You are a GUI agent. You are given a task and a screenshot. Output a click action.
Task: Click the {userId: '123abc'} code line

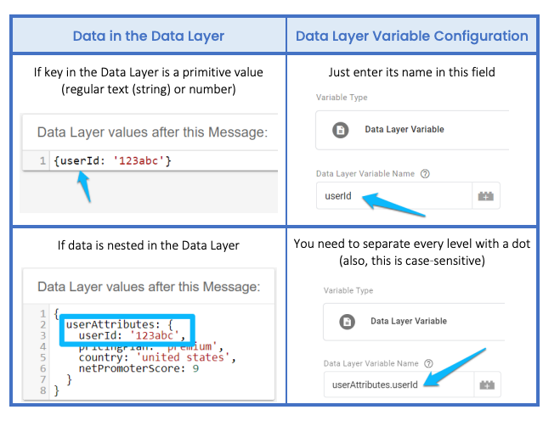point(112,161)
